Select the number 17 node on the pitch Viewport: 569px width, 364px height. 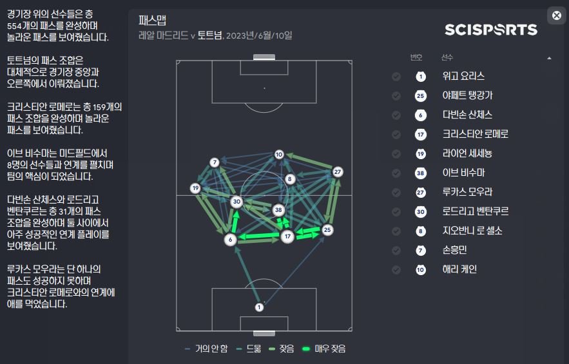click(288, 237)
